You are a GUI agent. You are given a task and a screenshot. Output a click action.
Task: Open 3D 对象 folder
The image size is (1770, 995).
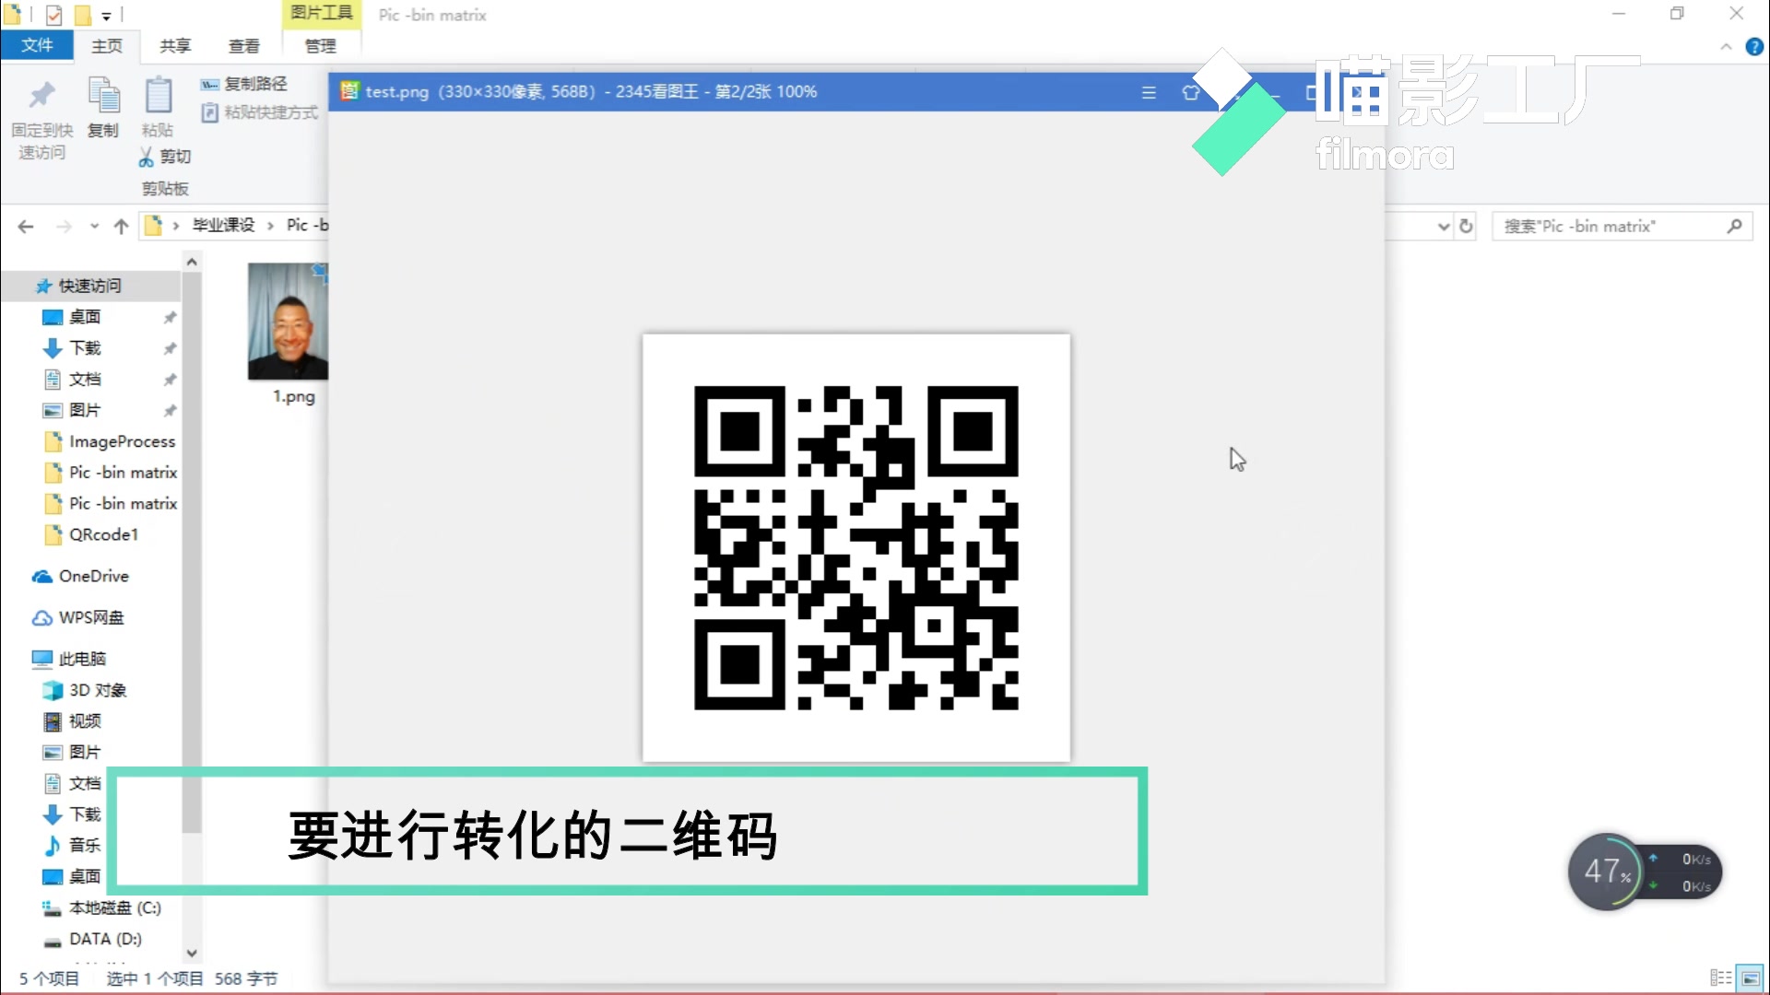(x=85, y=690)
